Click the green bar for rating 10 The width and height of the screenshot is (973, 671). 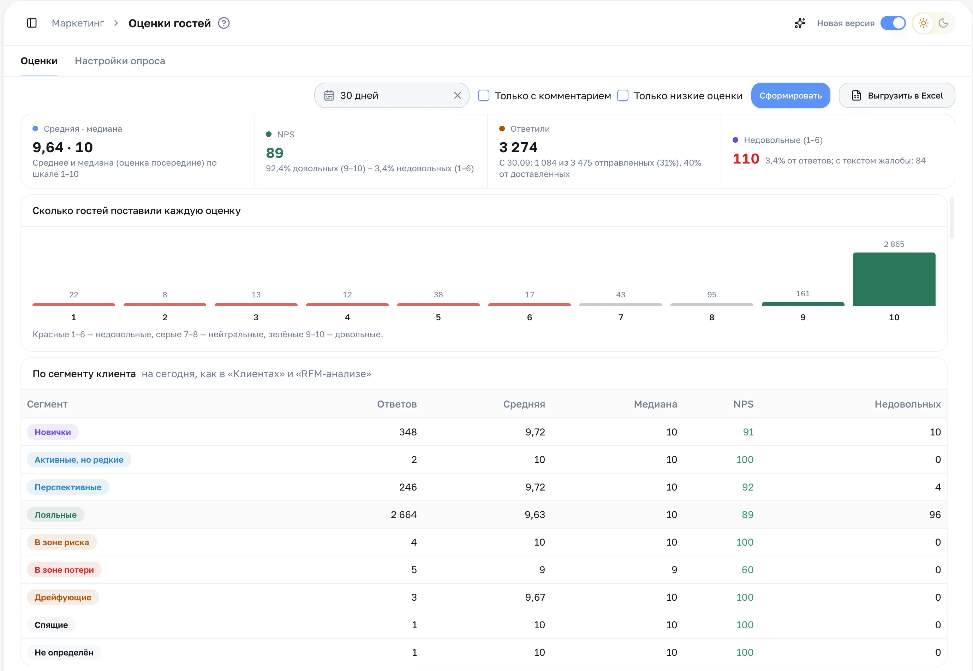pyautogui.click(x=894, y=279)
